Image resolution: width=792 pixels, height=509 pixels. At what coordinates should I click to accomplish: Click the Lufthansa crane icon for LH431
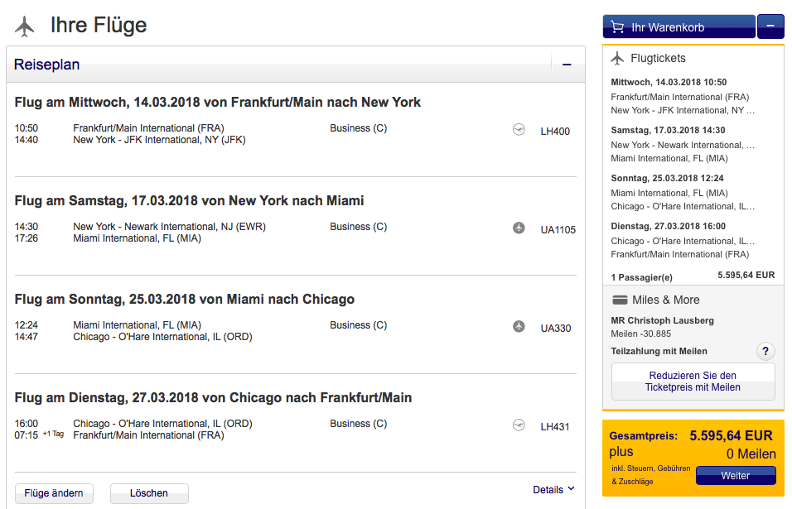tap(519, 425)
